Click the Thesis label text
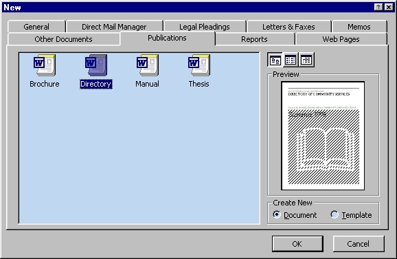Screen dimensions: 397x259 pyautogui.click(x=199, y=84)
